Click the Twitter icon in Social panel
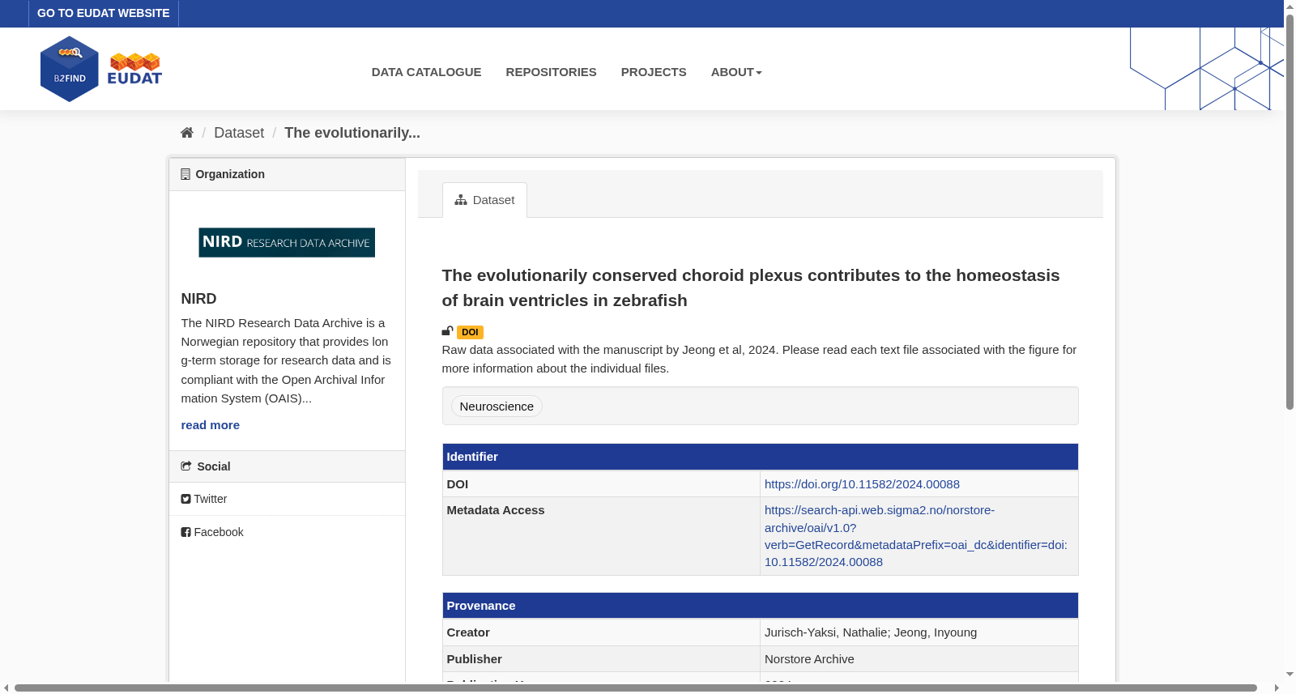1296x694 pixels. tap(185, 500)
